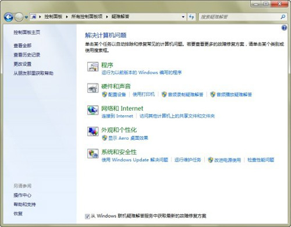Open 恢复 under See also
The height and width of the screenshot is (227, 291).
(x=18, y=214)
